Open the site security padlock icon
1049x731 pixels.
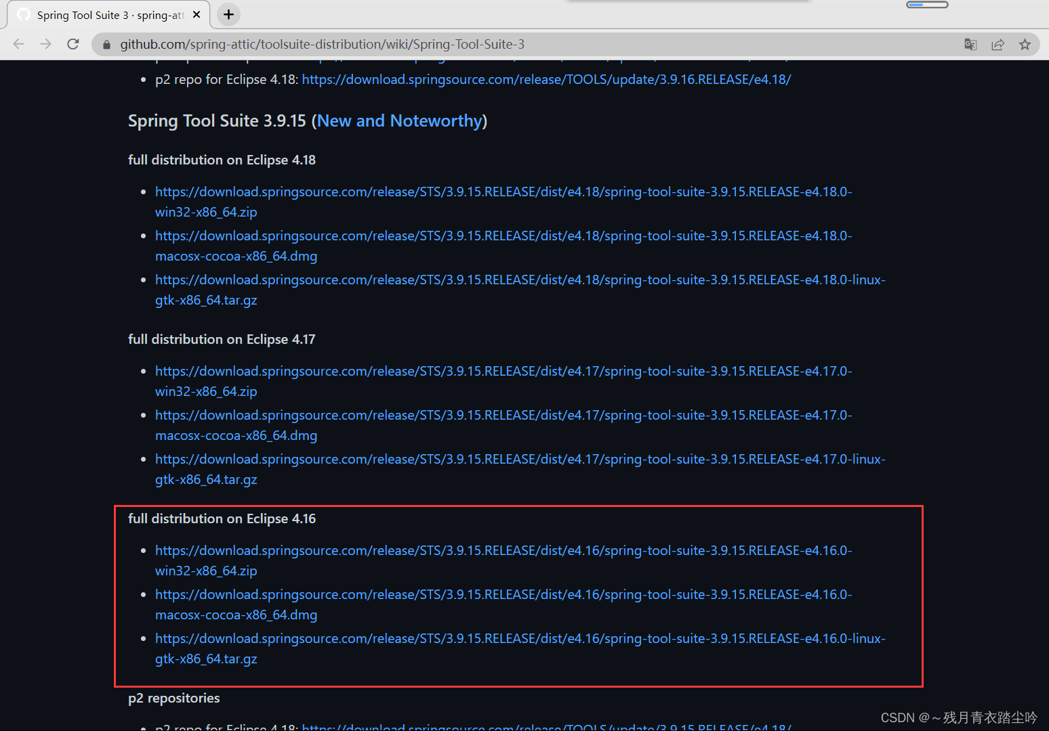106,44
